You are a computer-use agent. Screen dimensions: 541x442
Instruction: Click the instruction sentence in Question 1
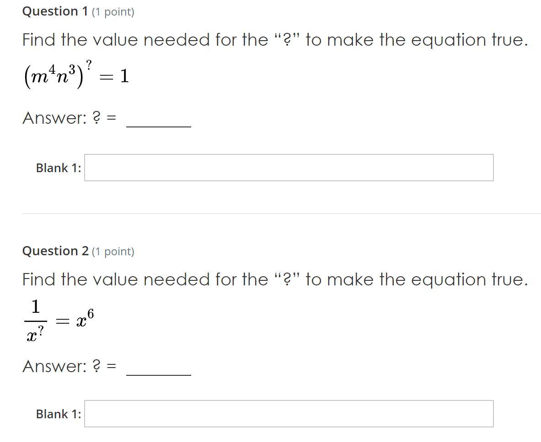[x=275, y=40]
